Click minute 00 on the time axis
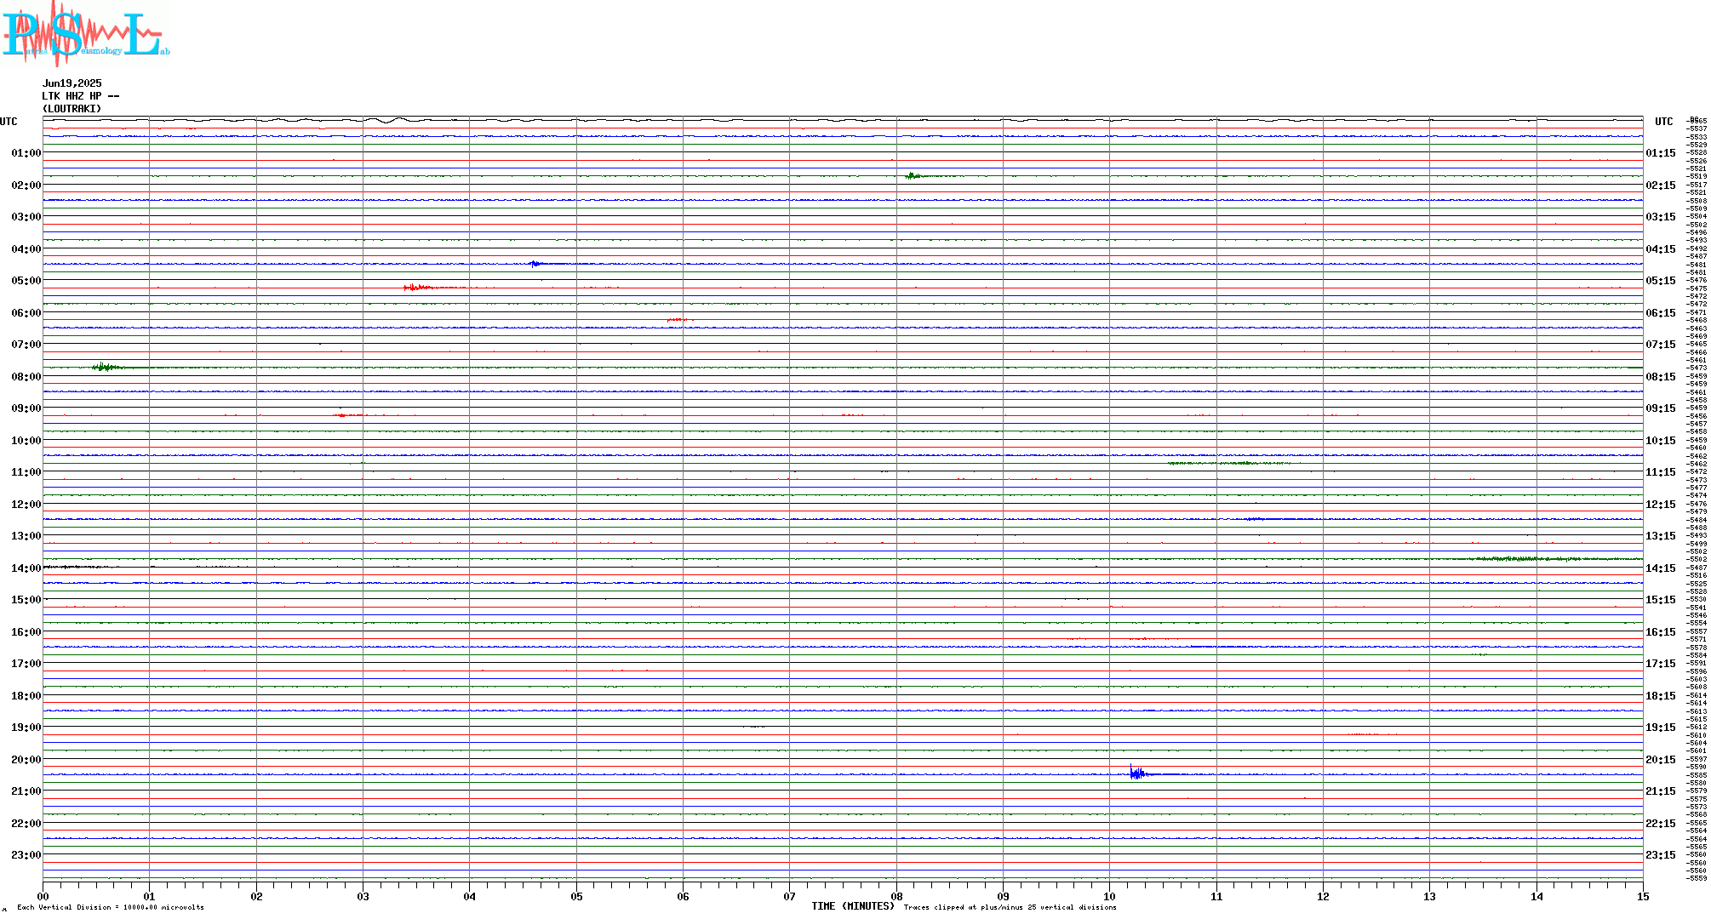The height and width of the screenshot is (919, 1711). coord(43,896)
